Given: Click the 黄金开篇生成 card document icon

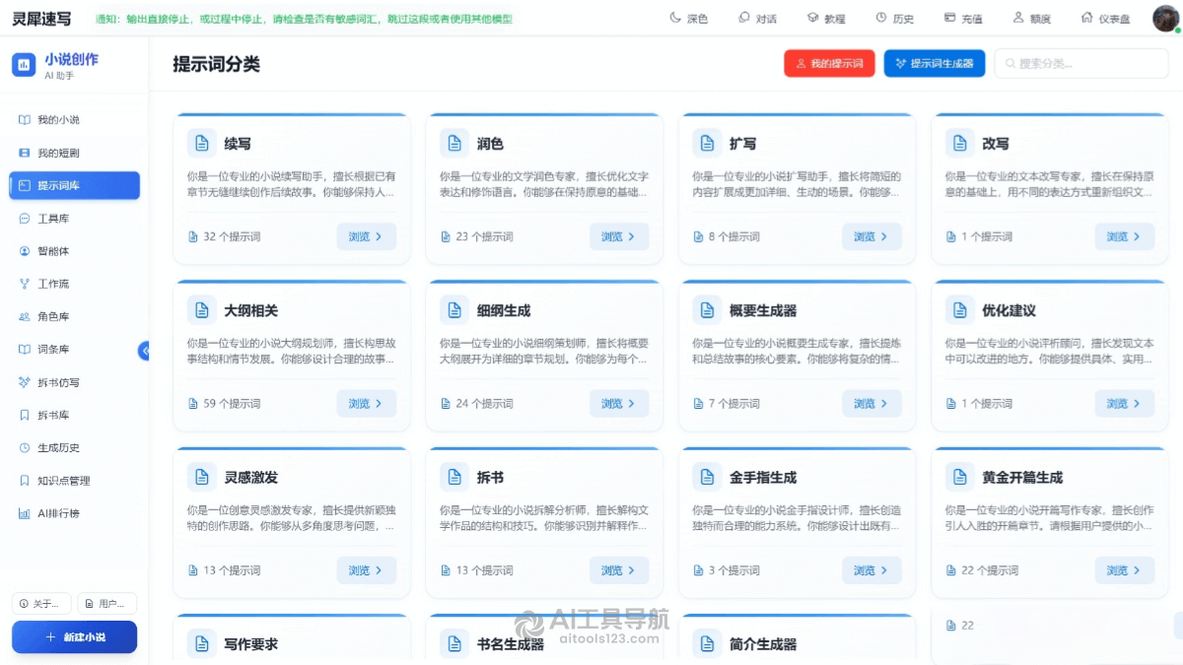Looking at the screenshot, I should pos(959,477).
